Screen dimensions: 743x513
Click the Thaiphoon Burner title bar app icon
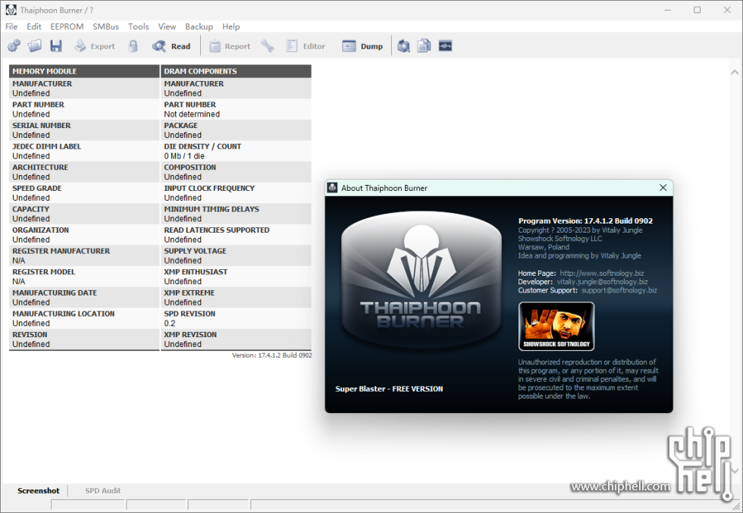11,10
